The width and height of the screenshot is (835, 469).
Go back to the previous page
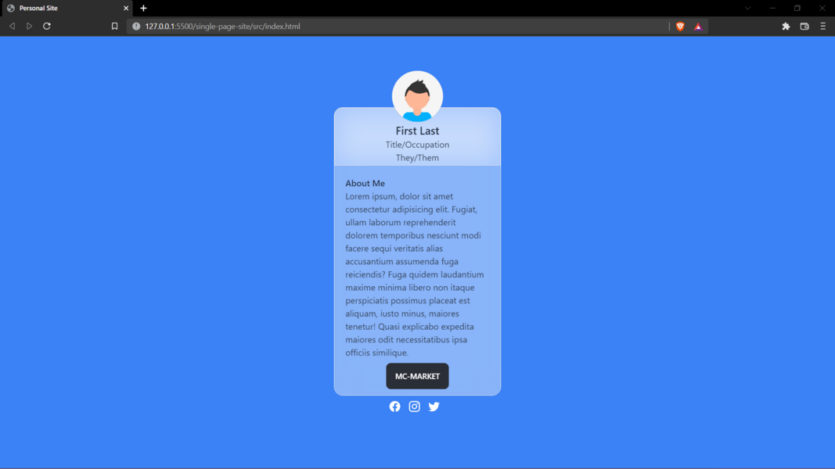click(x=13, y=26)
